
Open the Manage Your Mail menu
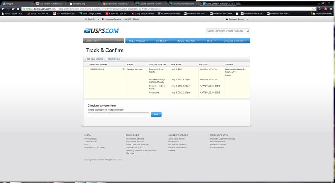pos(187,41)
